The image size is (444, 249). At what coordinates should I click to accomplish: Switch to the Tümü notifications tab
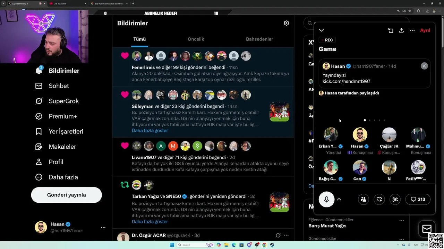(139, 39)
